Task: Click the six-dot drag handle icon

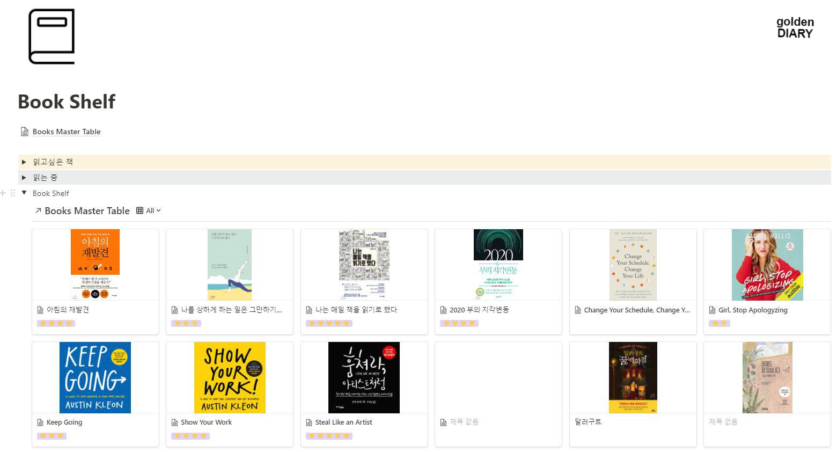Action: click(13, 193)
